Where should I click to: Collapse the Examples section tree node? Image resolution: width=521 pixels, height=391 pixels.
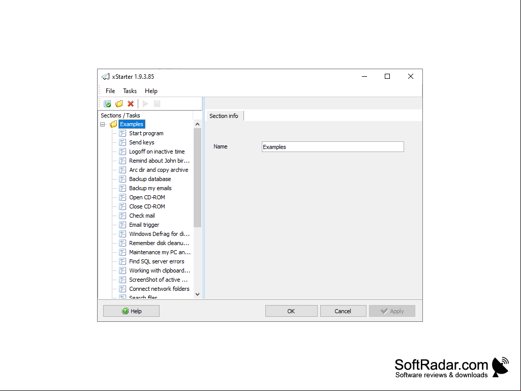pos(102,125)
